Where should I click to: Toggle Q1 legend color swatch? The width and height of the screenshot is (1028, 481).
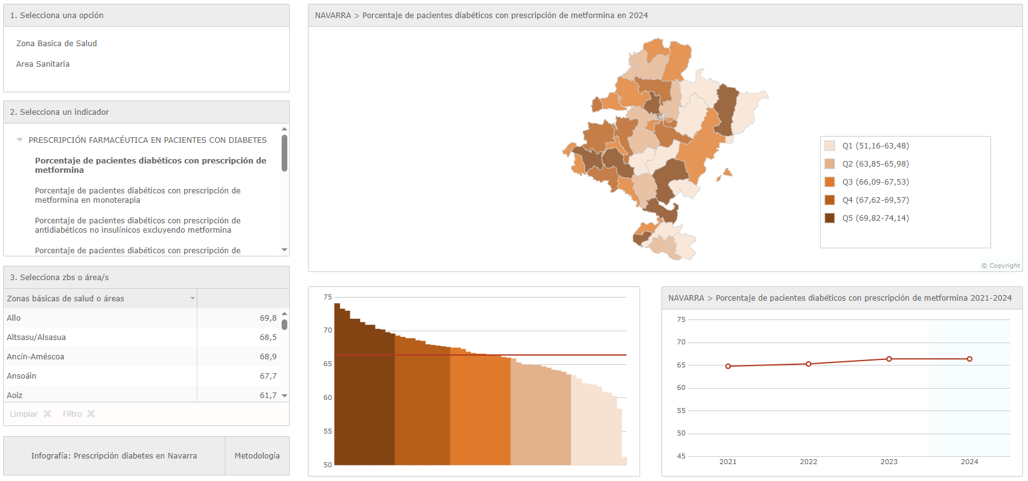pyautogui.click(x=829, y=146)
